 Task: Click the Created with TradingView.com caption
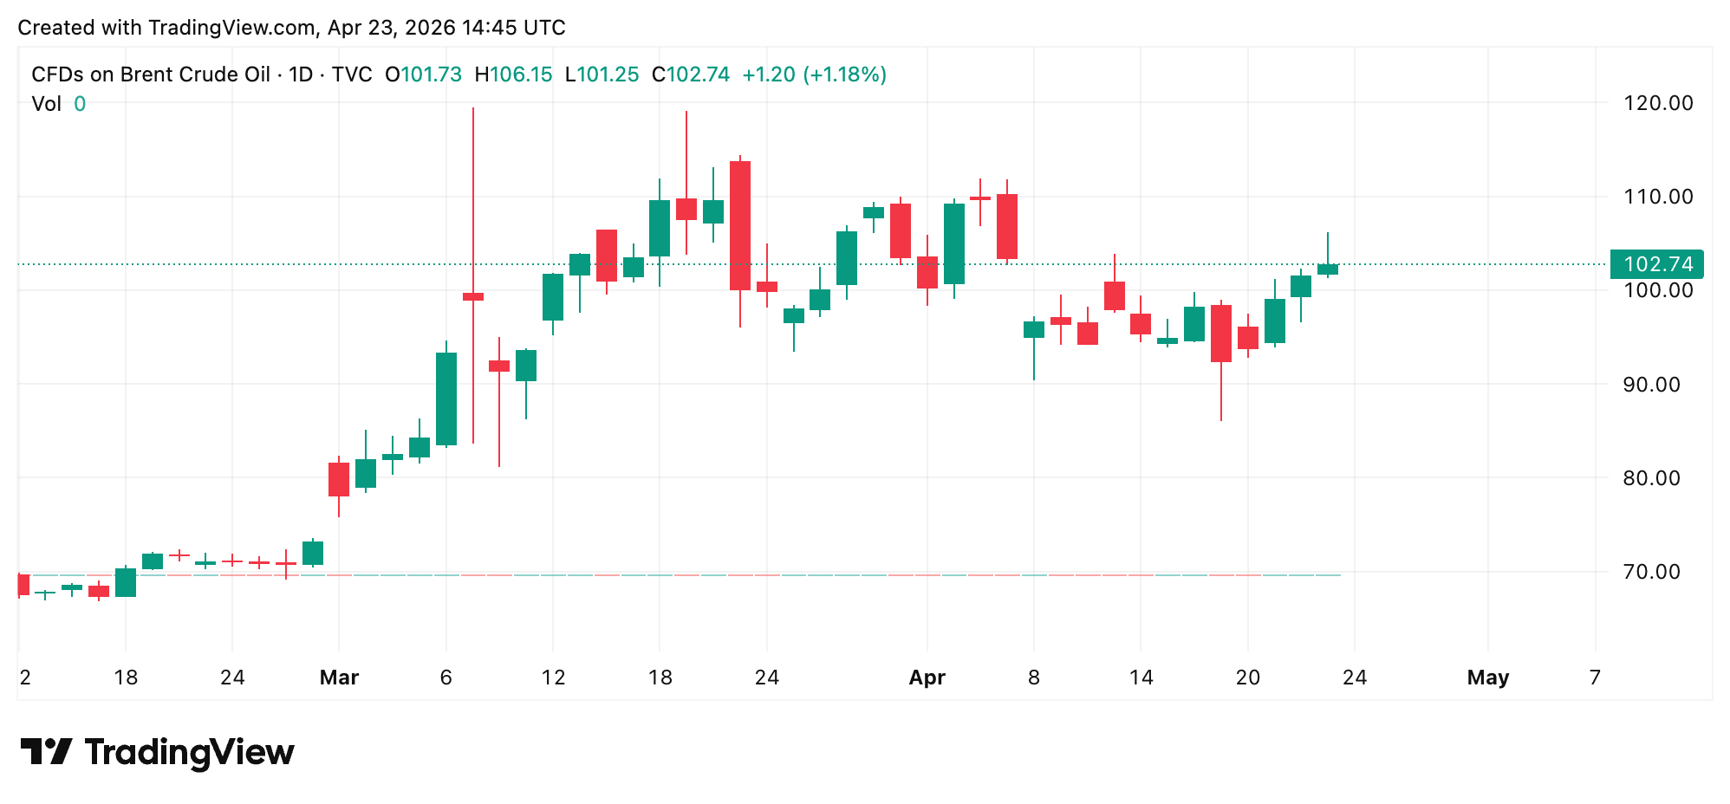pyautogui.click(x=291, y=28)
